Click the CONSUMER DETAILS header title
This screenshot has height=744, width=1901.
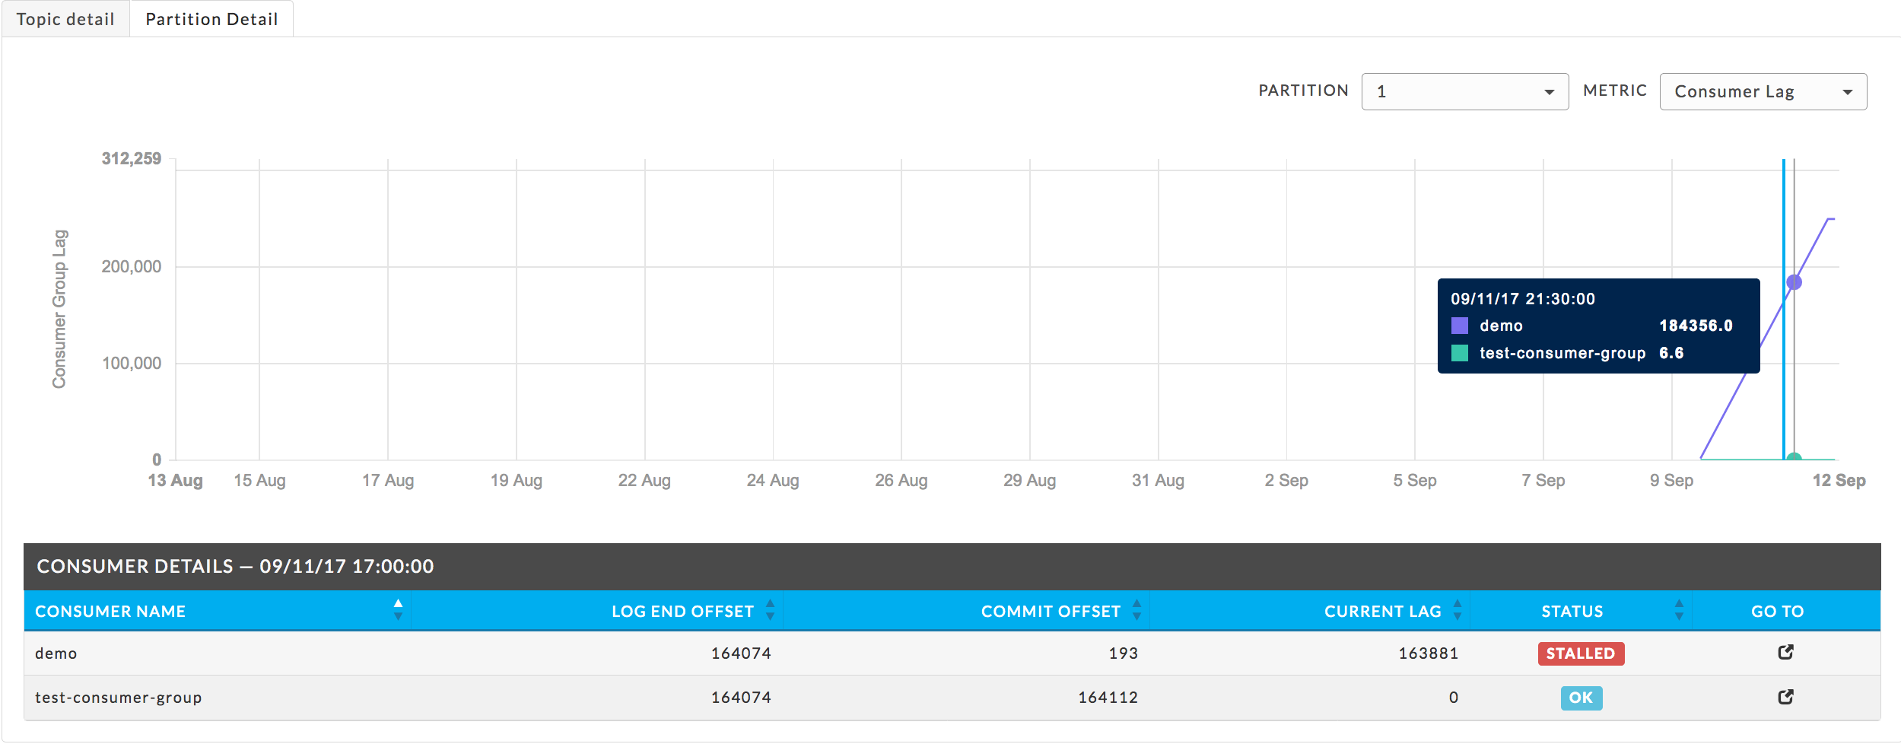click(235, 566)
